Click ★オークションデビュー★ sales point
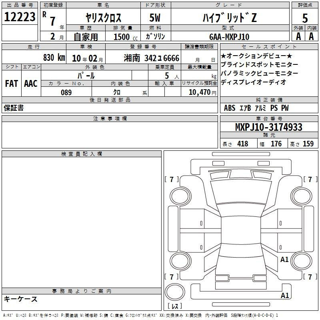The width and height of the screenshot is (320, 320). click(257, 56)
